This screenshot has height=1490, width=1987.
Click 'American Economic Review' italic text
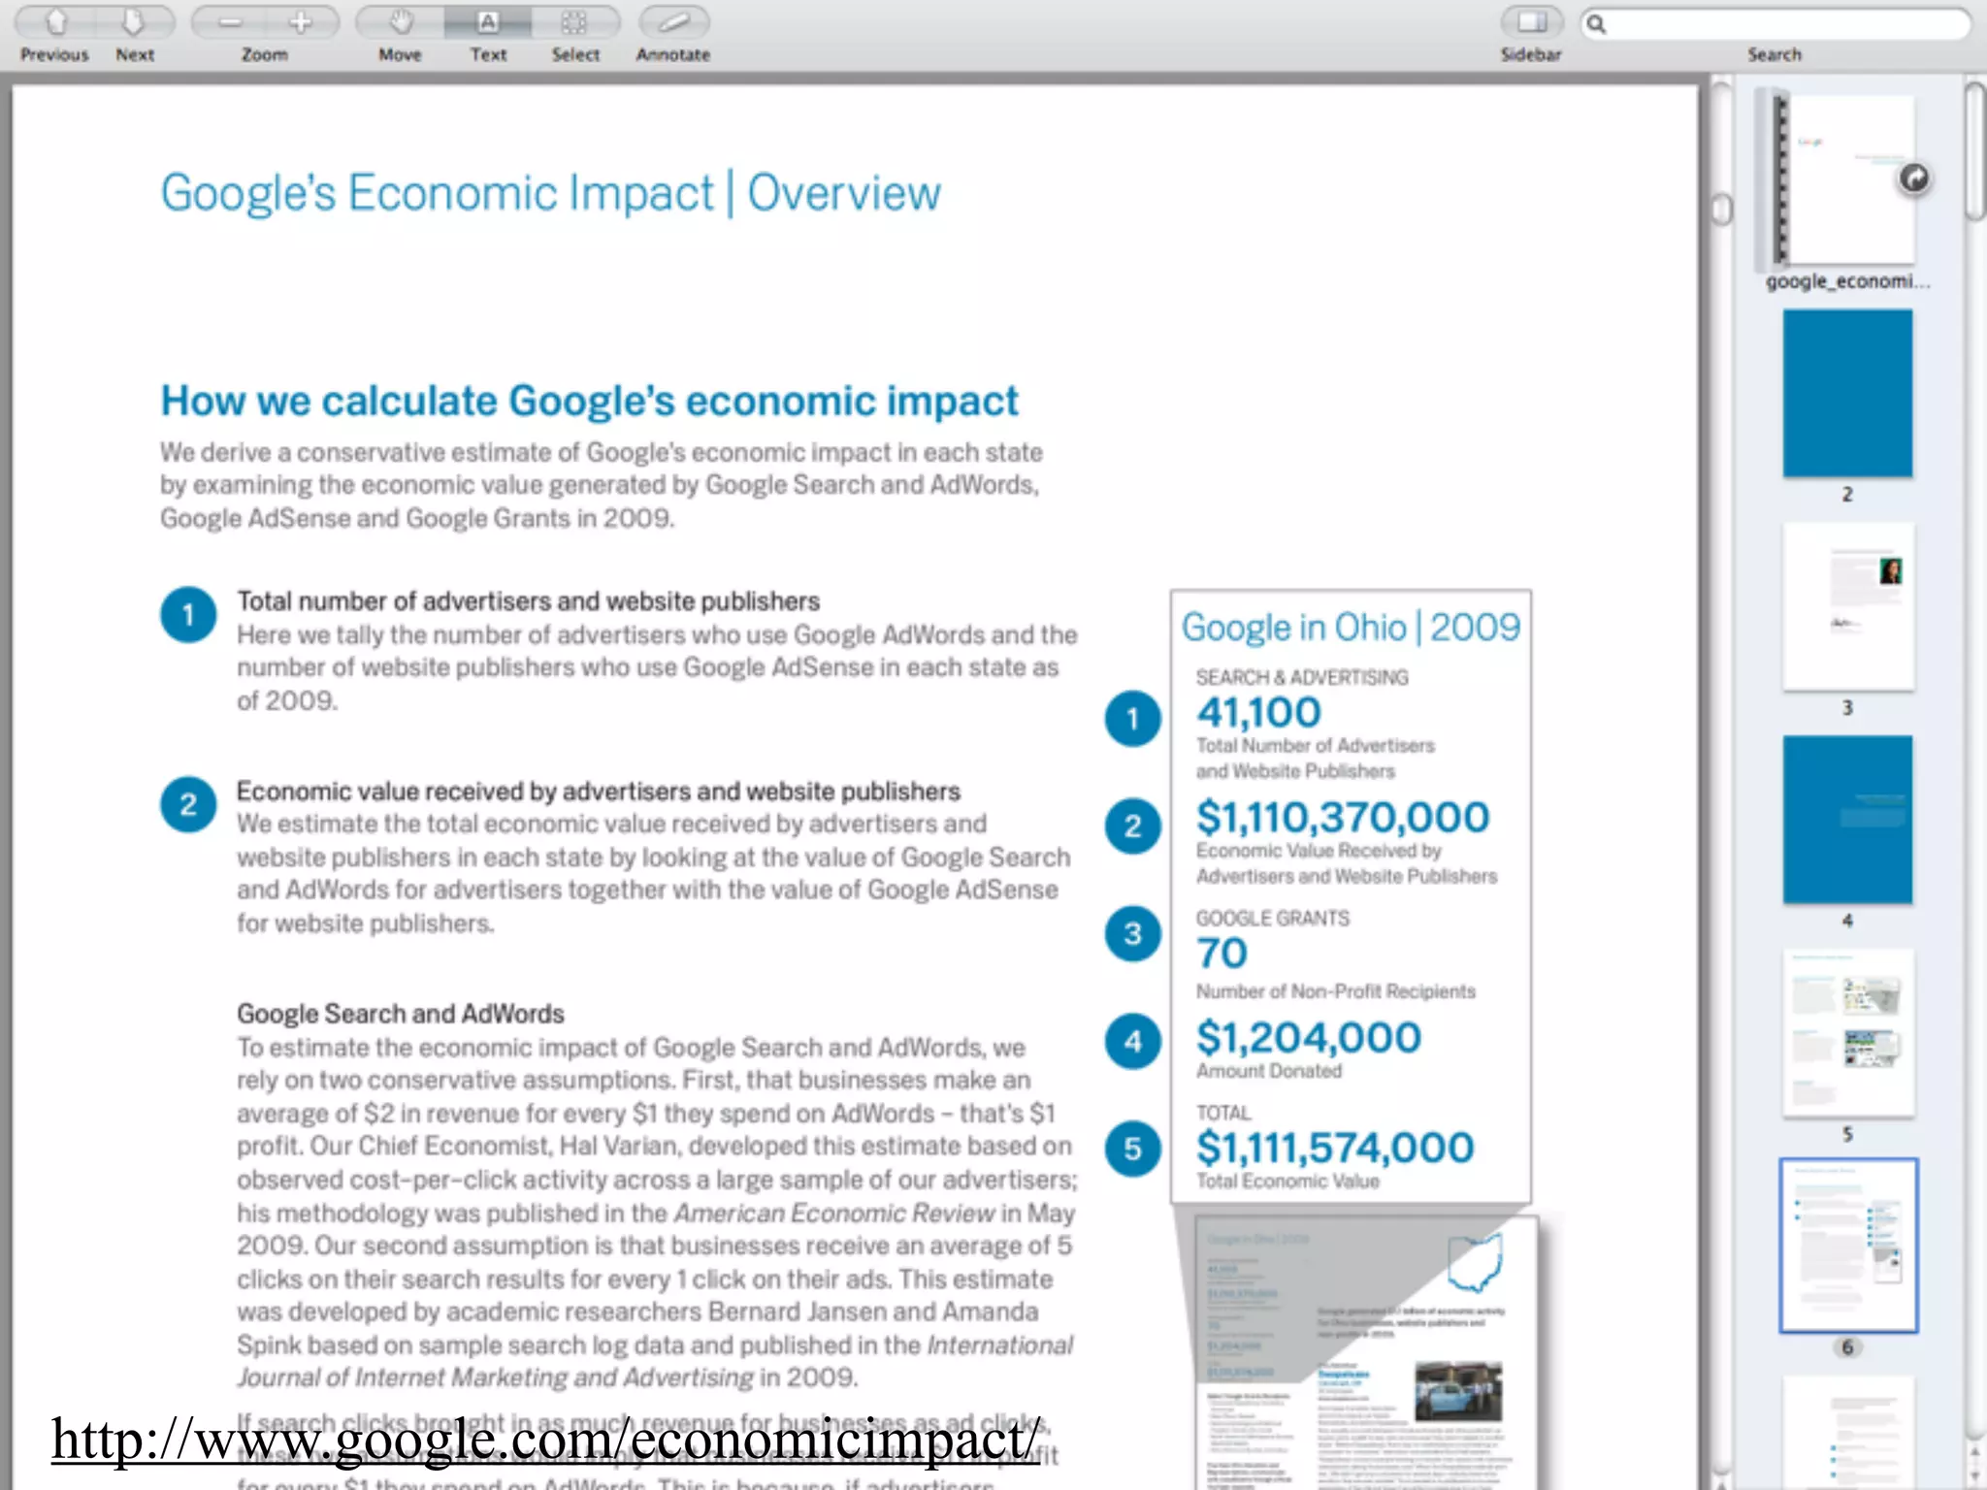point(834,1214)
